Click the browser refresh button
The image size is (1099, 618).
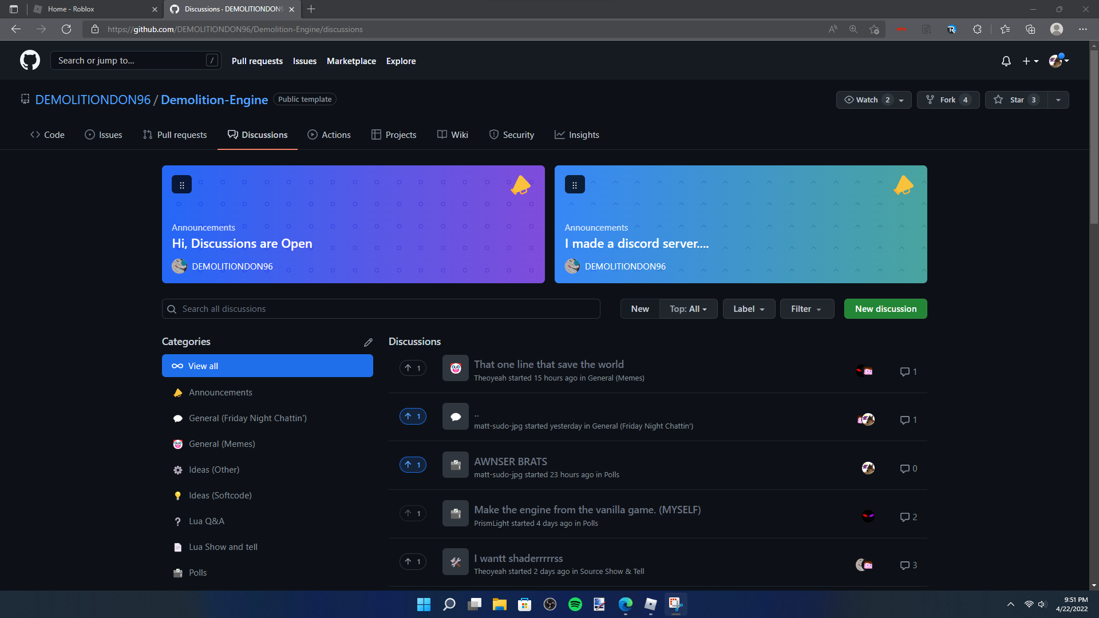click(66, 29)
